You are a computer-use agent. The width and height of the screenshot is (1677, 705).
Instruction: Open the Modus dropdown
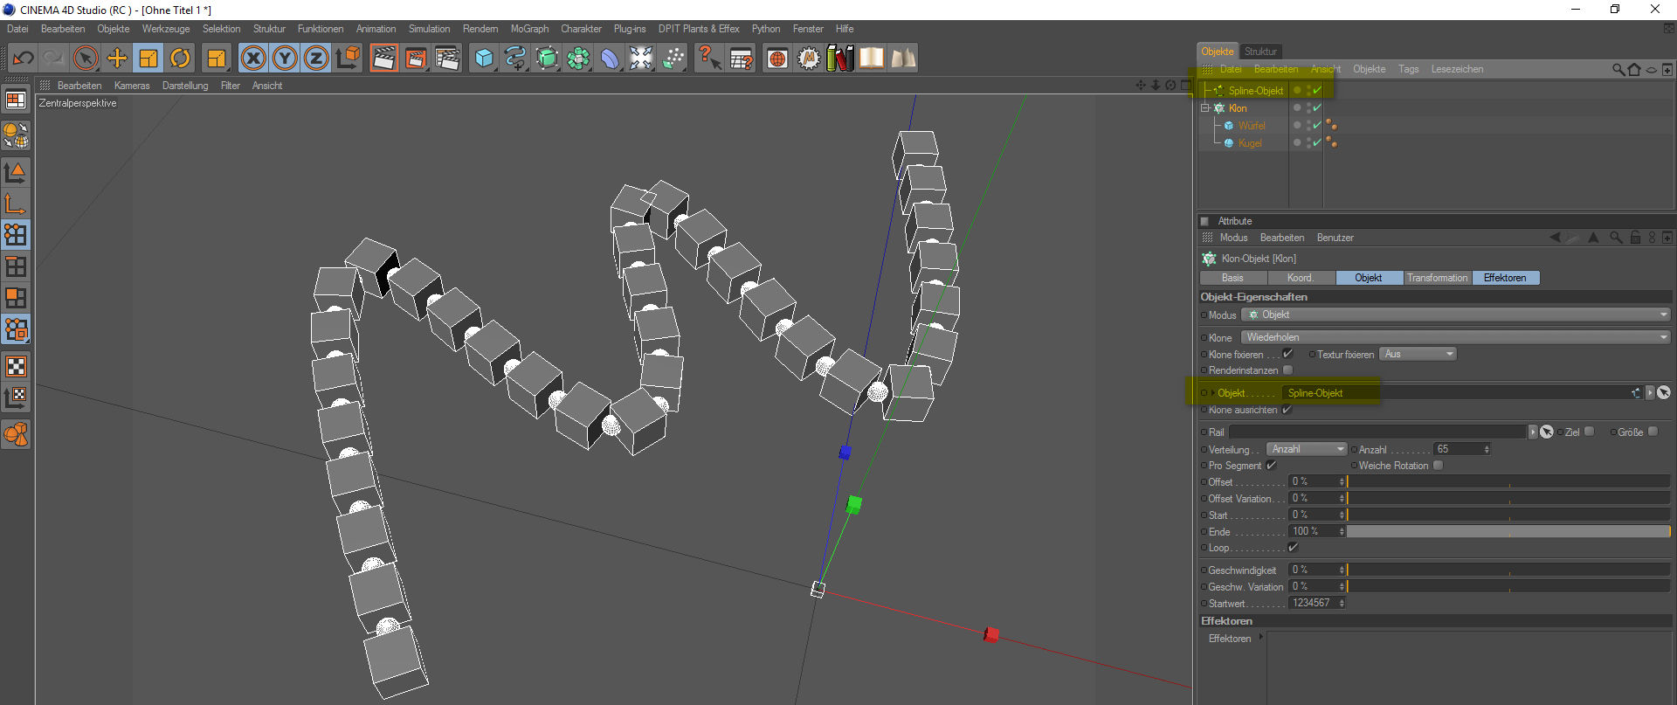[1456, 314]
